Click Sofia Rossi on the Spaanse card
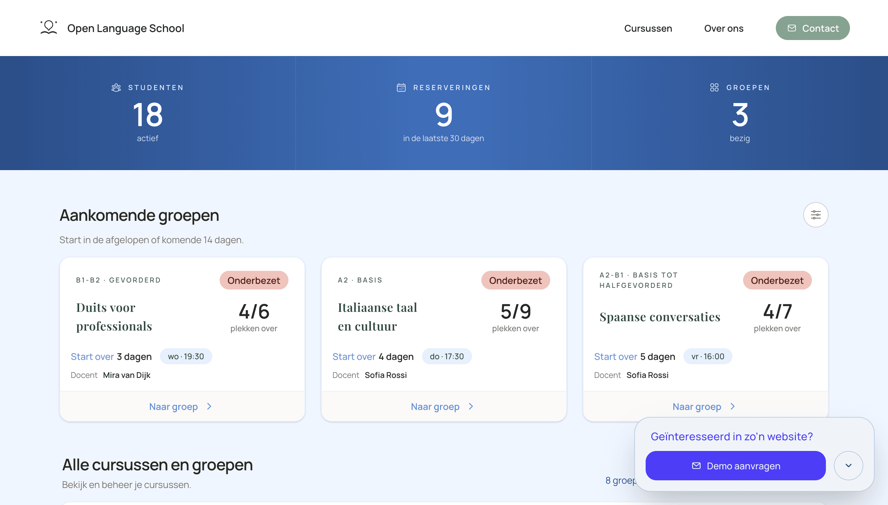The image size is (888, 505). coord(647,375)
